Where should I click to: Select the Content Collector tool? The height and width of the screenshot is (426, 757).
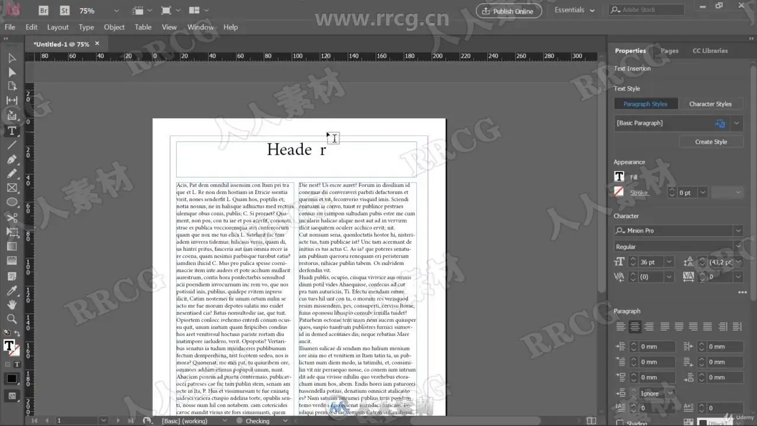click(12, 115)
